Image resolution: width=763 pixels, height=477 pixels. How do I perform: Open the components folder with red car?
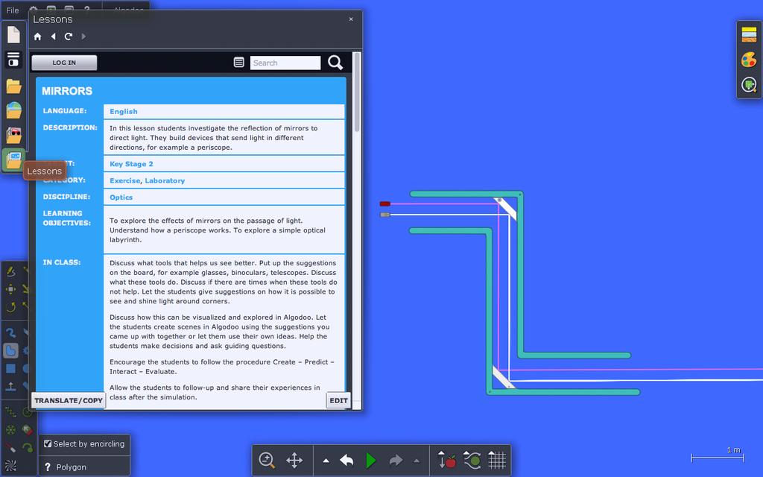[x=13, y=135]
